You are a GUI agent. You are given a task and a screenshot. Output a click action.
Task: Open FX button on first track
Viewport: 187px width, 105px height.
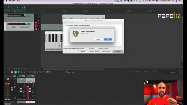point(28,15)
